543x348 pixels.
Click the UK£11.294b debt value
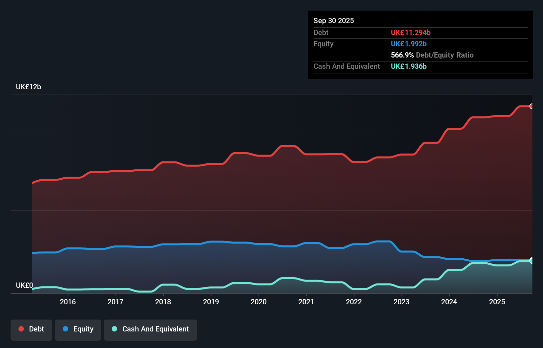pos(411,32)
